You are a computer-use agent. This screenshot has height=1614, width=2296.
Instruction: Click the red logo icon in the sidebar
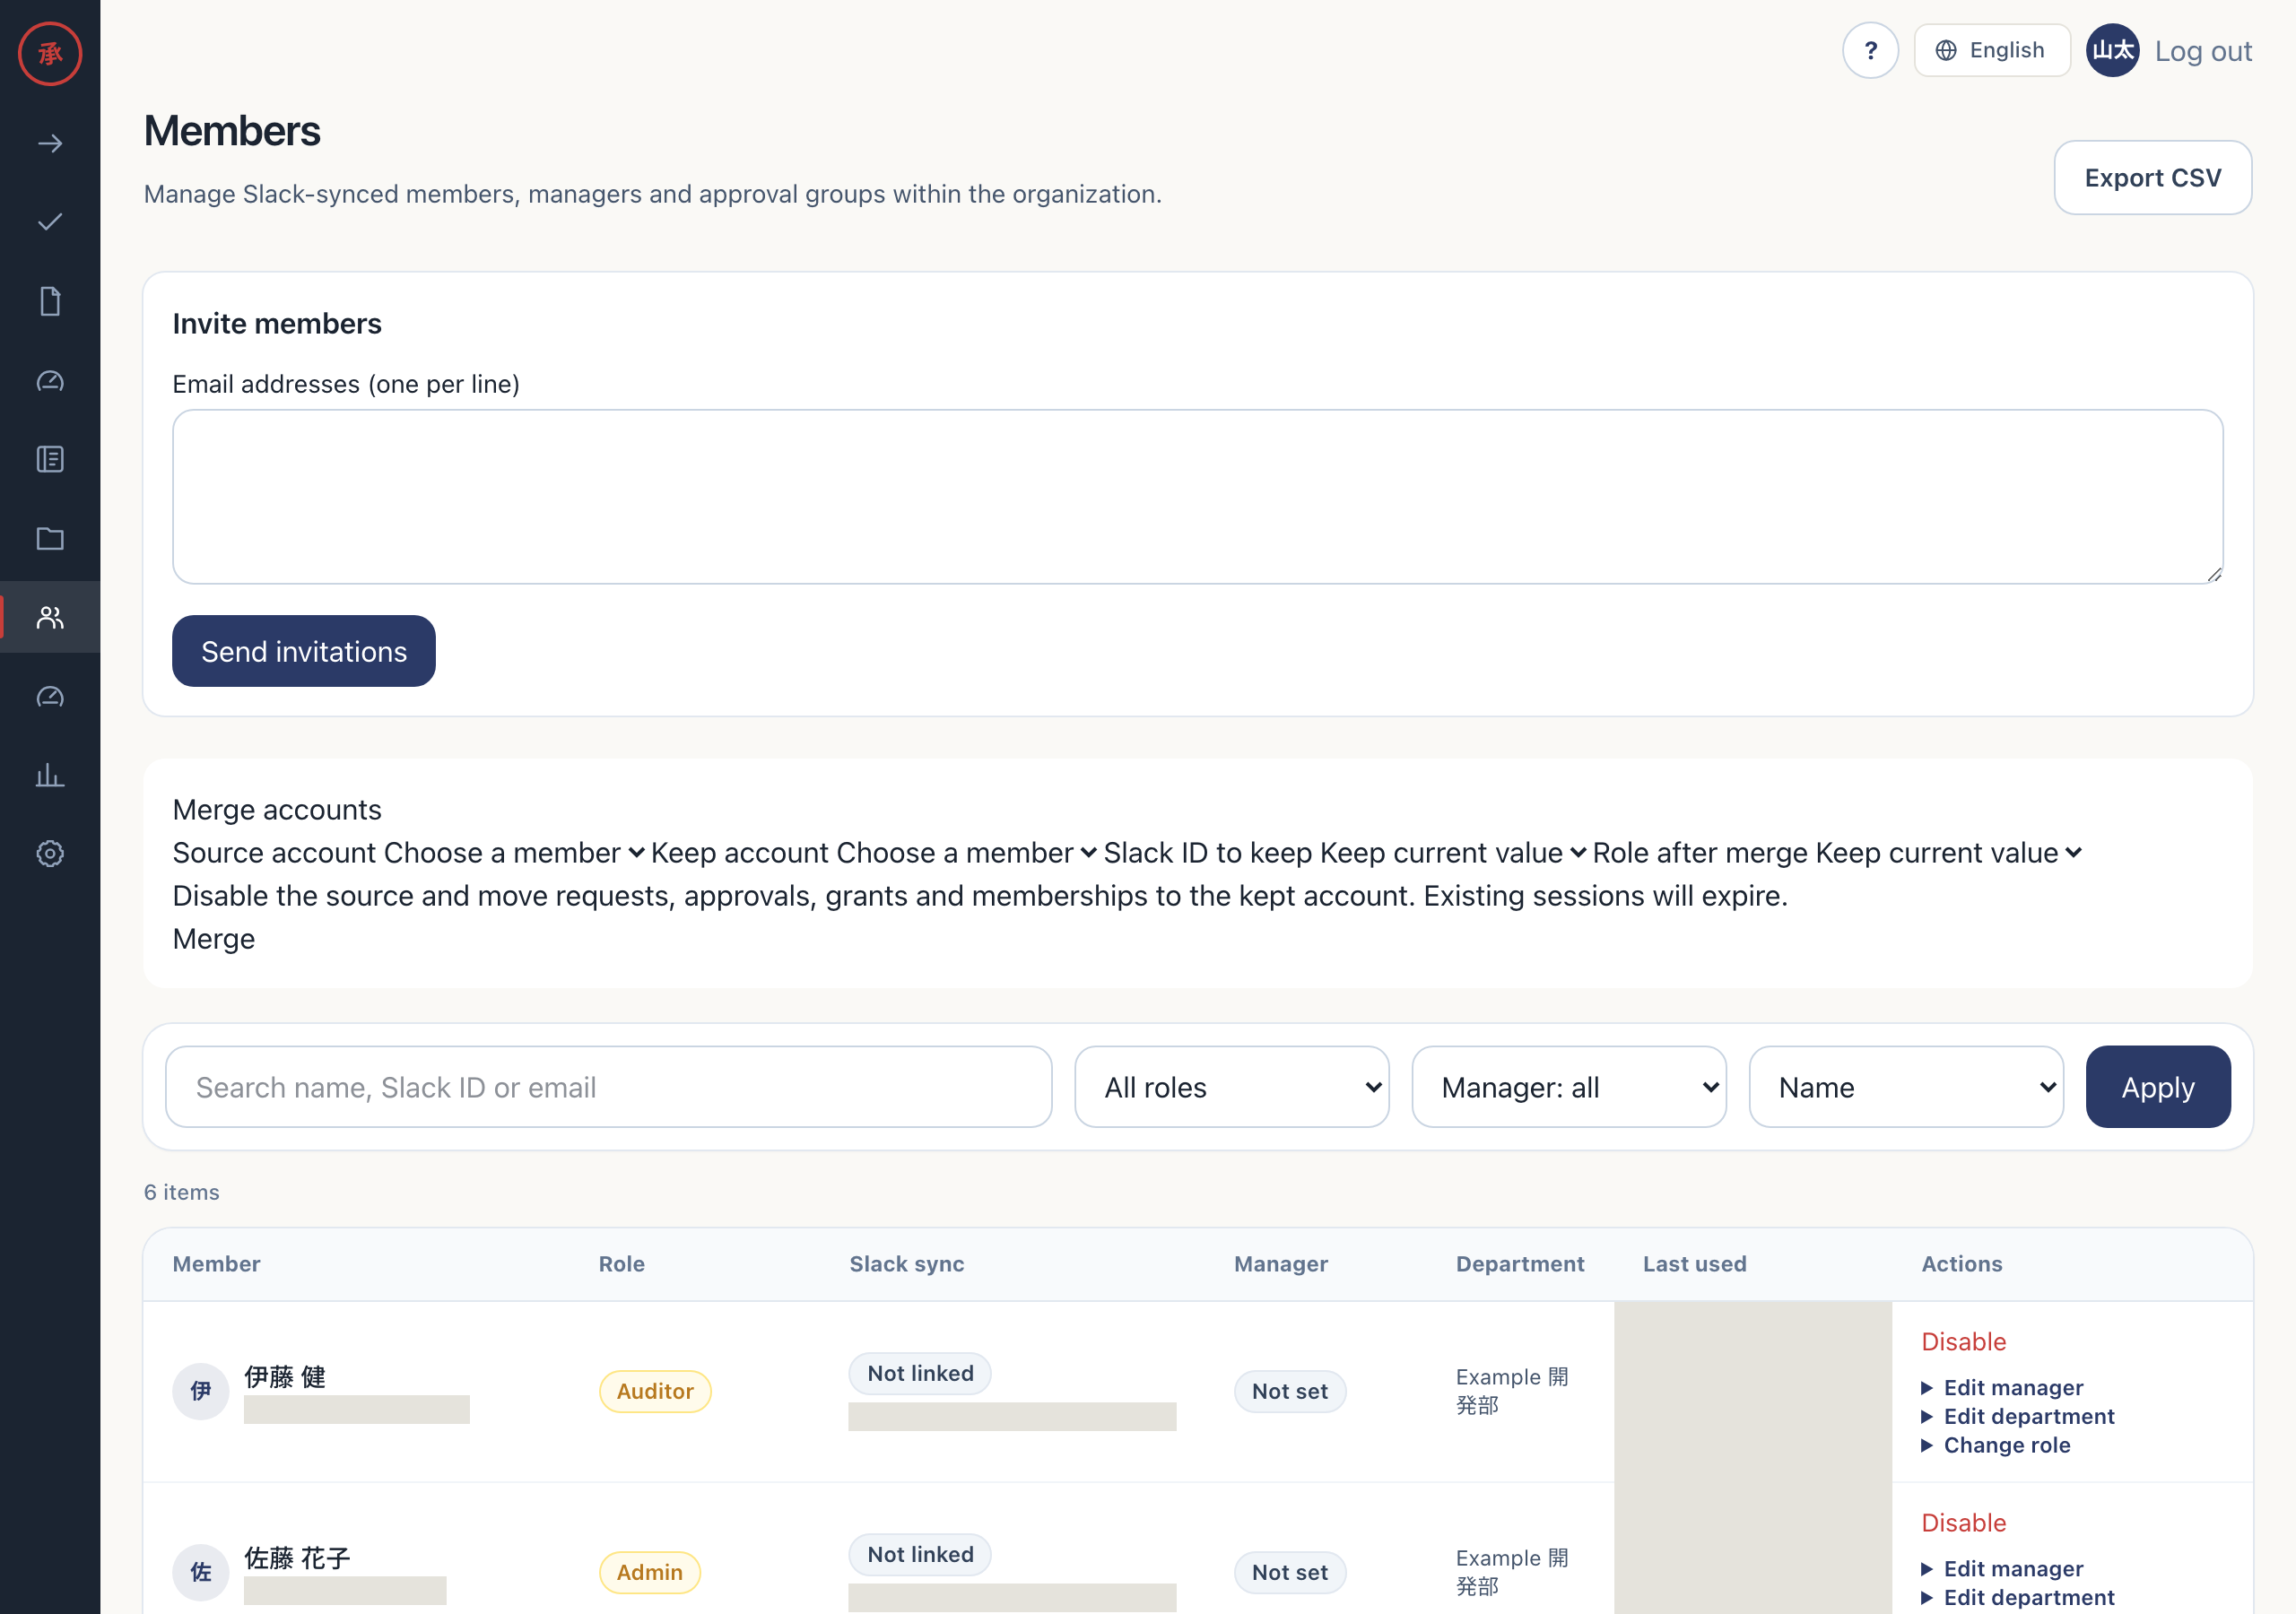coord(50,54)
